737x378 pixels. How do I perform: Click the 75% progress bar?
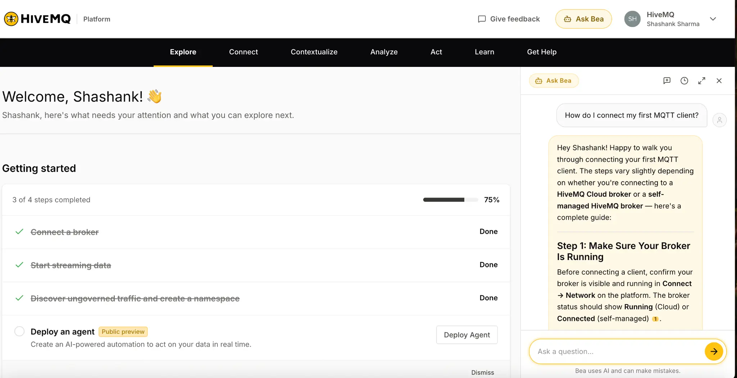point(451,200)
